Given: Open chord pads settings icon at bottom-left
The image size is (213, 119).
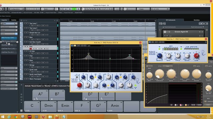Looking at the screenshot, I should tap(21, 111).
